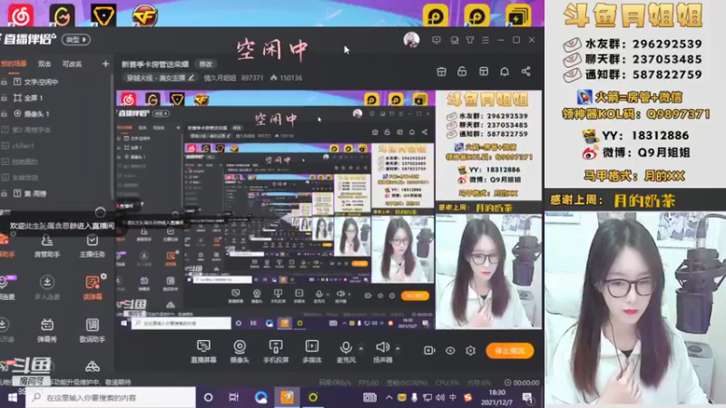
Task: Mute the 扬声器 speaker
Action: click(x=382, y=351)
